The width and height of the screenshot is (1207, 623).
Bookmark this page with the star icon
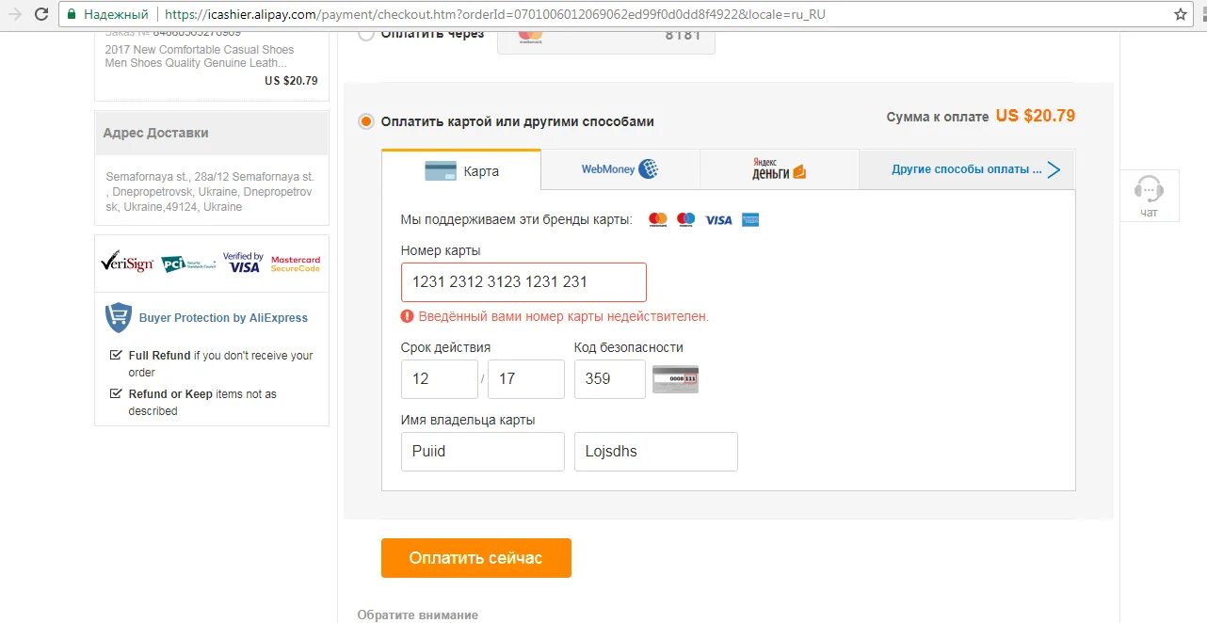pos(1181,14)
